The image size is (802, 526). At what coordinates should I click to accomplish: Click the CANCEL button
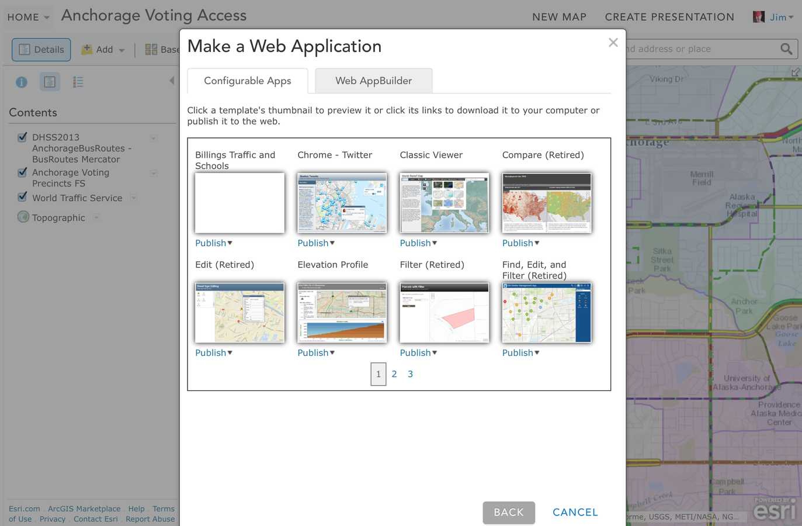coord(575,513)
